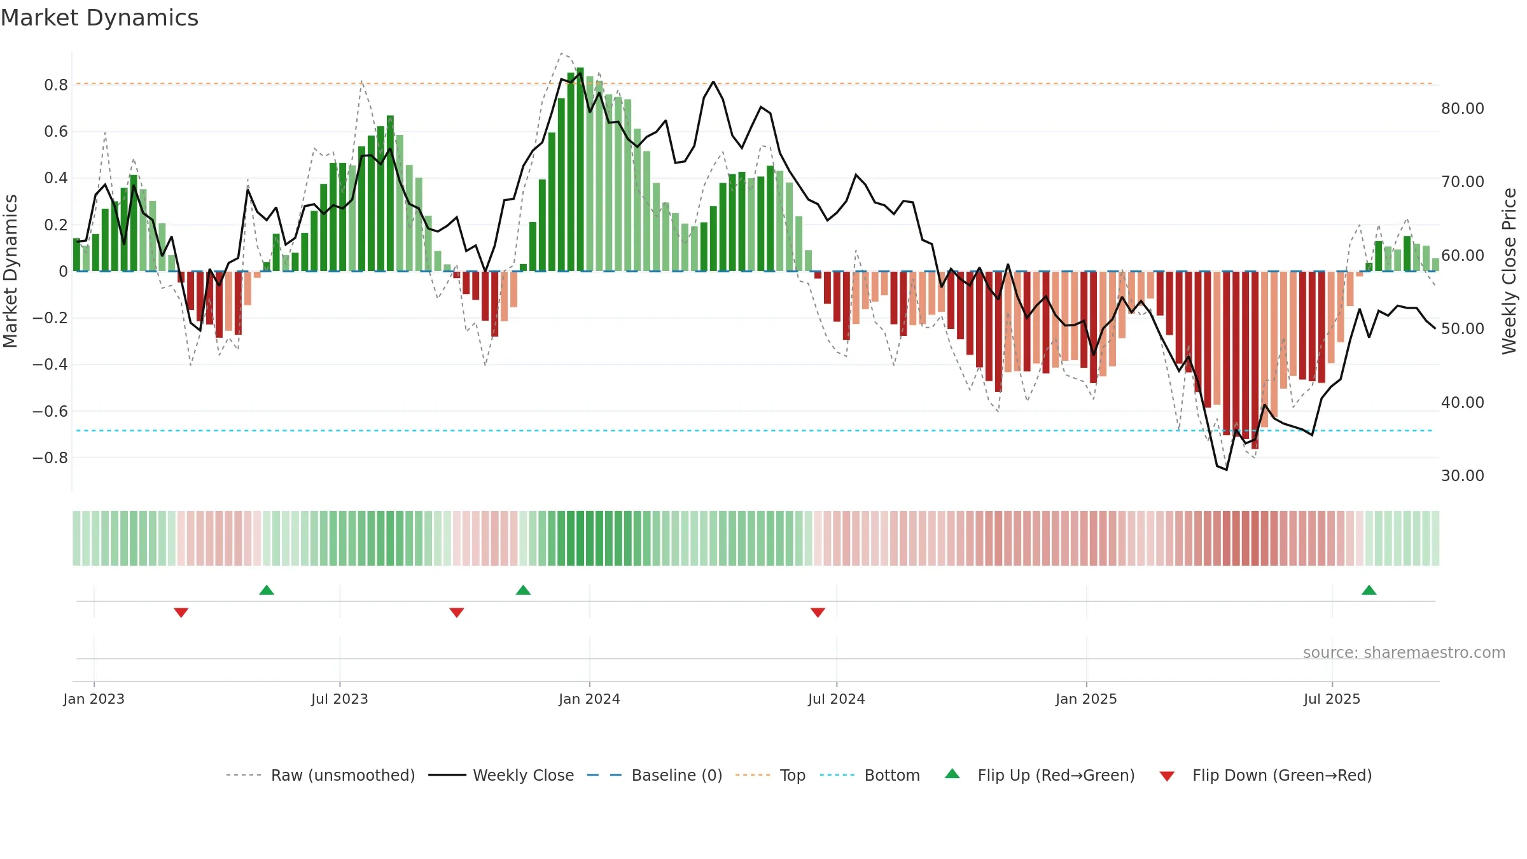The height and width of the screenshot is (859, 1527).
Task: Click the source: sharemaestro.com text
Action: coord(1404,653)
